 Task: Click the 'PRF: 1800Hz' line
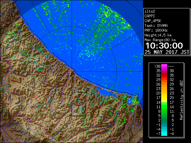(x=156, y=30)
